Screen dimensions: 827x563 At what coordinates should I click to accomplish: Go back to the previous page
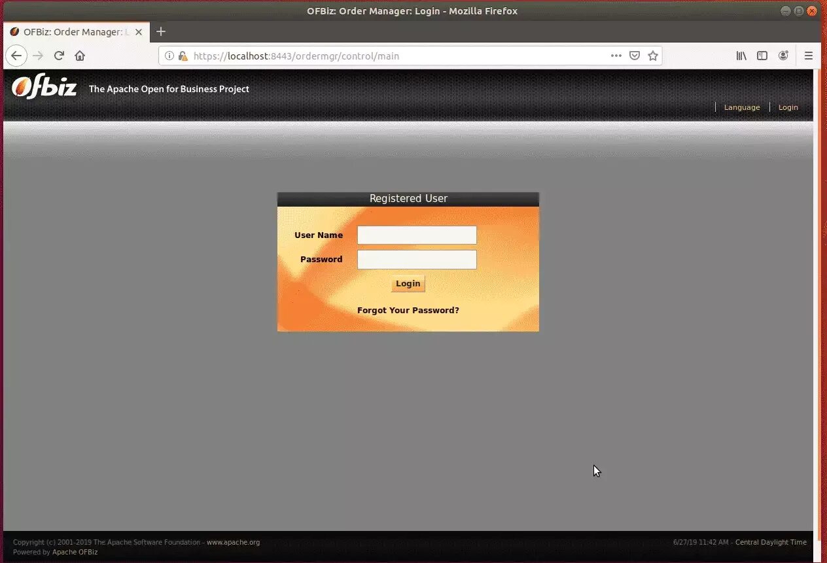(x=16, y=56)
